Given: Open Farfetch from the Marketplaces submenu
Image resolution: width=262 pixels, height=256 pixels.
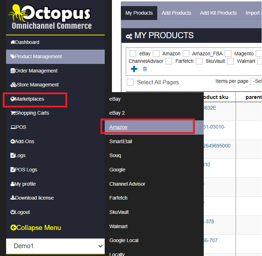Looking at the screenshot, I should click(x=118, y=198).
